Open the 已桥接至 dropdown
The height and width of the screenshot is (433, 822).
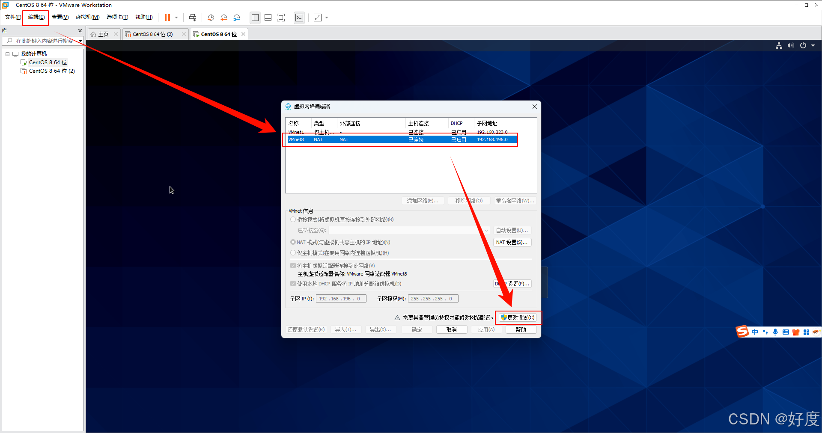click(x=409, y=230)
